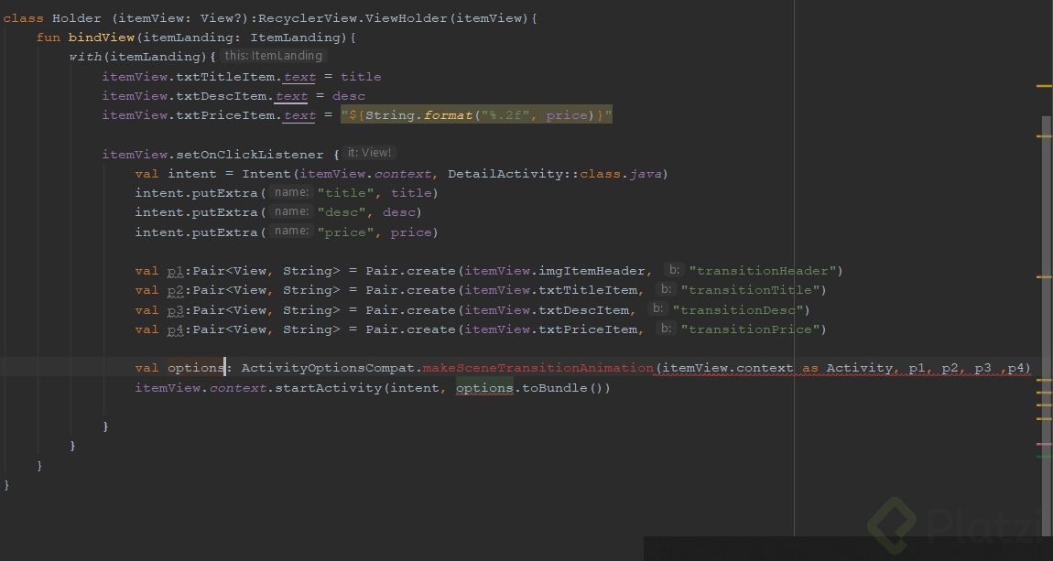Click the intent variable in val intent
Viewport: 1053px width, 561px height.
[x=192, y=174]
